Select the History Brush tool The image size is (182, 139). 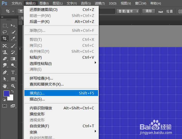coord(13,52)
